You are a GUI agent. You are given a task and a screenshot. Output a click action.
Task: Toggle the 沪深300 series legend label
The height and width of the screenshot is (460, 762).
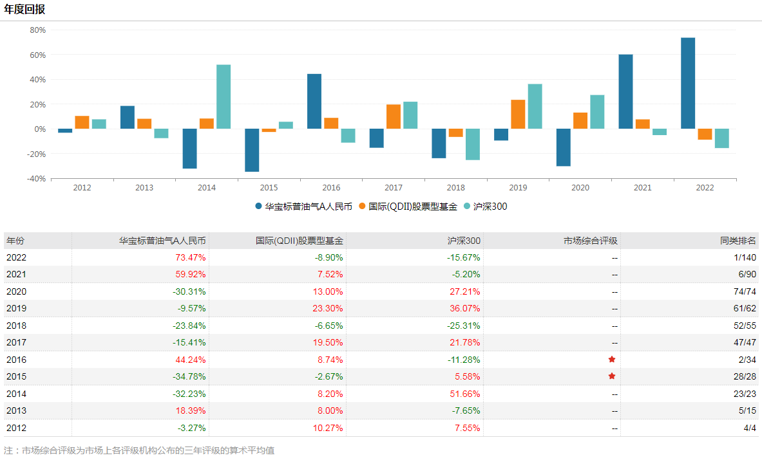tap(490, 207)
